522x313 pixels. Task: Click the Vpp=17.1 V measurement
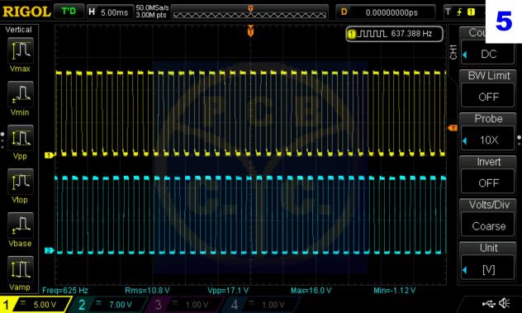(x=228, y=290)
